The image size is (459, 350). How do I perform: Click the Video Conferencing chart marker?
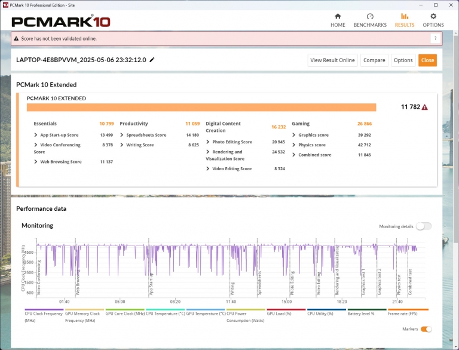[x=39, y=277]
